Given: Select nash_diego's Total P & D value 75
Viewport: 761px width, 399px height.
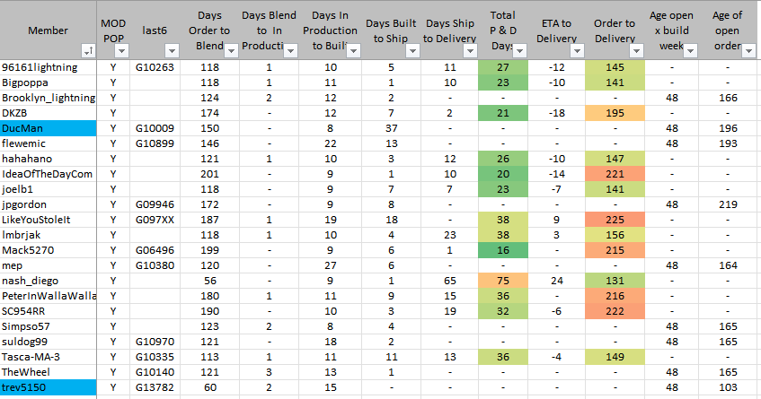Looking at the screenshot, I should 503,281.
